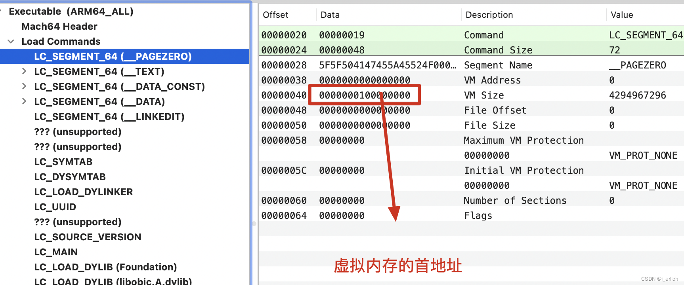Click VM Size data 0000000100000000
Image resolution: width=684 pixels, height=285 pixels.
point(365,95)
